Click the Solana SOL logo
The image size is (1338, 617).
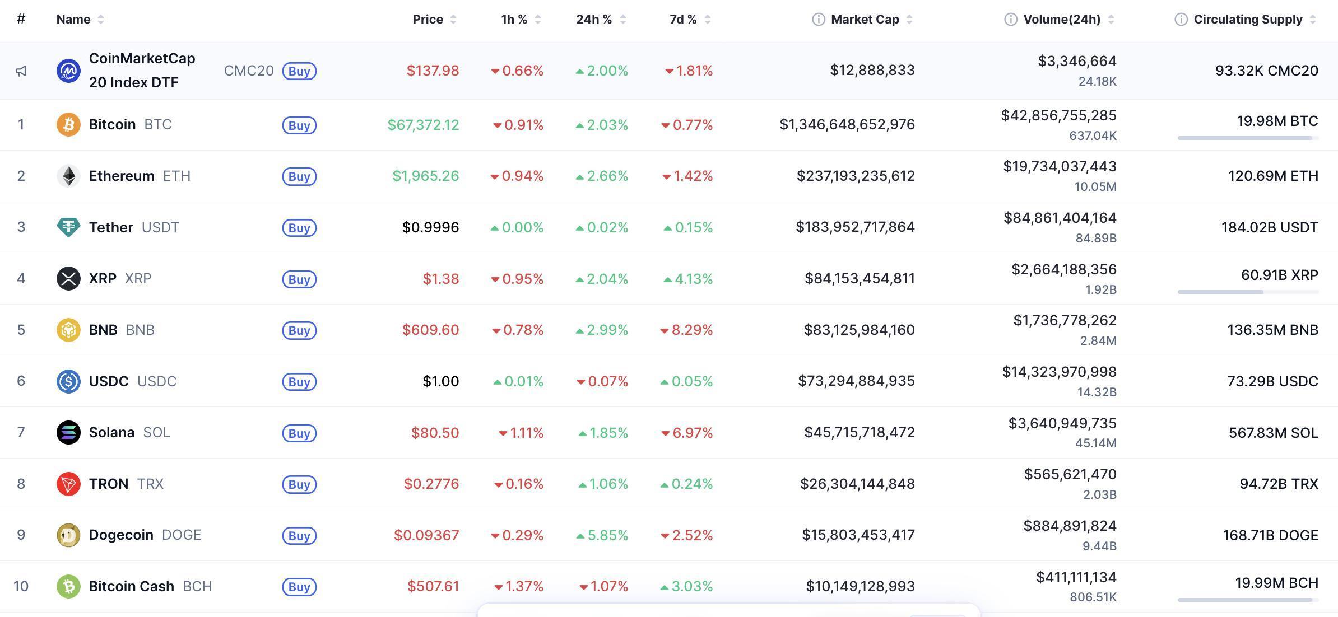tap(68, 432)
